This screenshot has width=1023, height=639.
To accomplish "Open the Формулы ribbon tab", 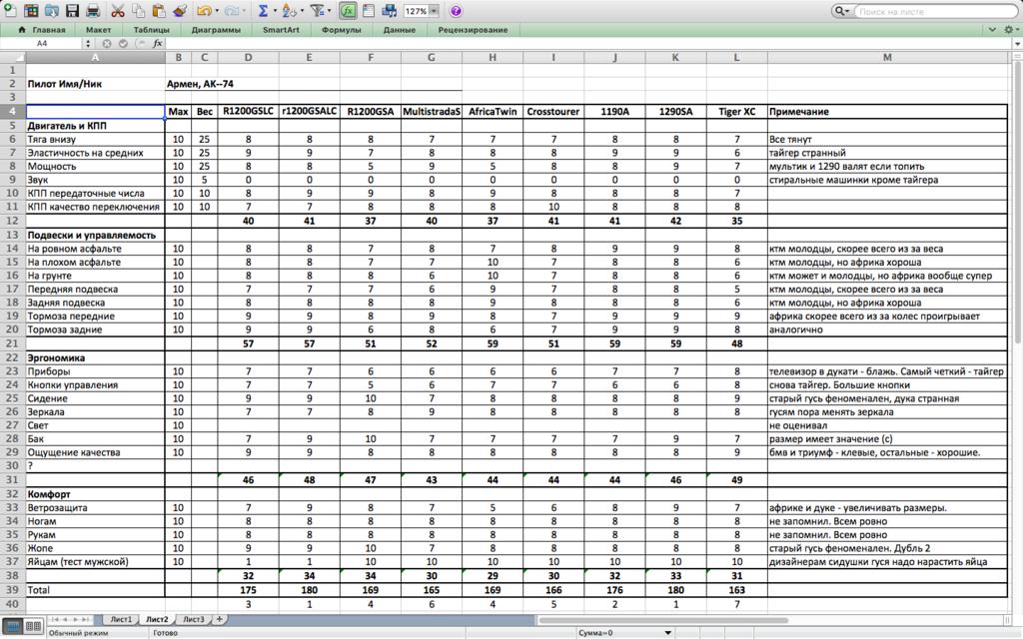I will click(x=342, y=30).
